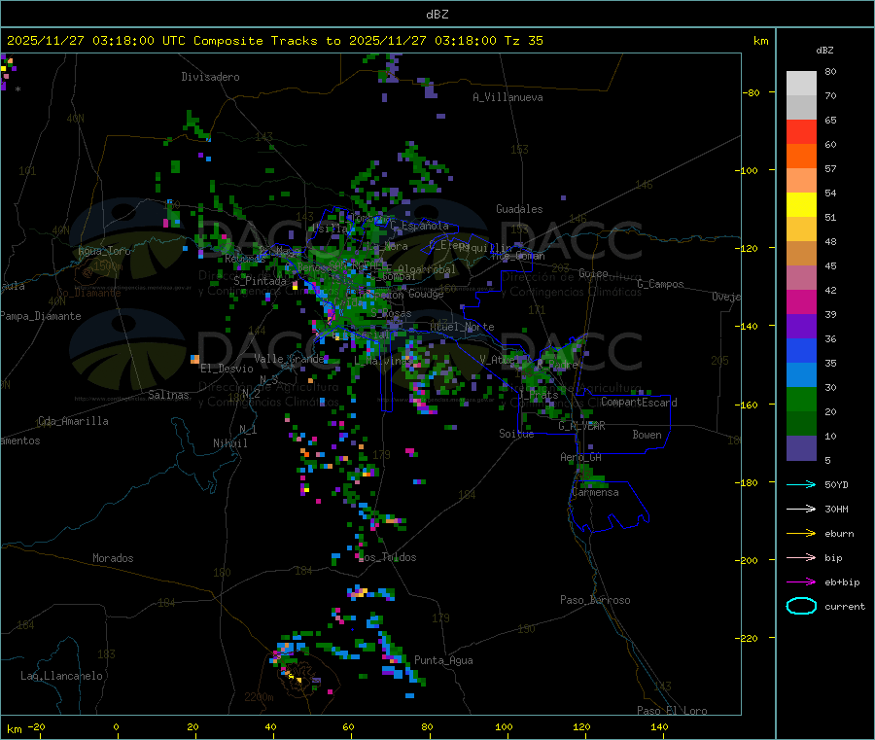Click the 100 km horizontal axis tick label

point(504,726)
